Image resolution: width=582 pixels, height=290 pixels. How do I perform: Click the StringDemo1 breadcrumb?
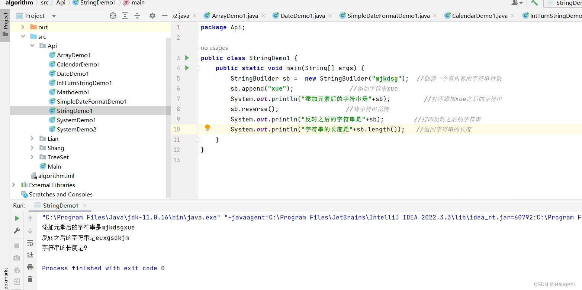pos(94,3)
